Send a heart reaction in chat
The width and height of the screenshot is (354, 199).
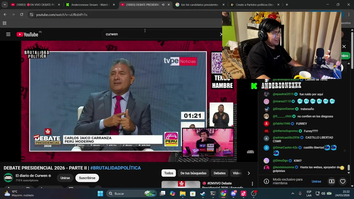click(343, 181)
